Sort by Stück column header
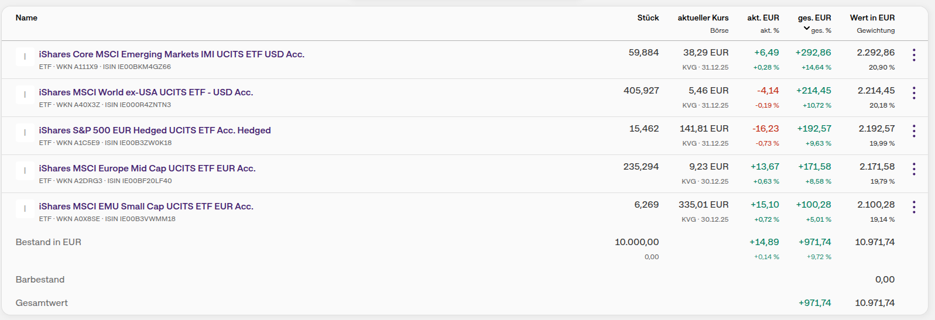The width and height of the screenshot is (935, 320). click(x=648, y=18)
